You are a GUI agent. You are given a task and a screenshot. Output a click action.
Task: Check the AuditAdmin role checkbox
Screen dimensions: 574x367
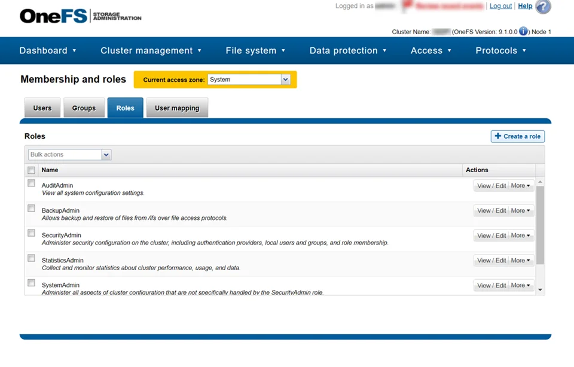pyautogui.click(x=32, y=183)
